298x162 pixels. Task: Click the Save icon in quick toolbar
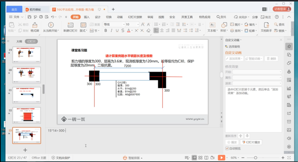(x=29, y=17)
